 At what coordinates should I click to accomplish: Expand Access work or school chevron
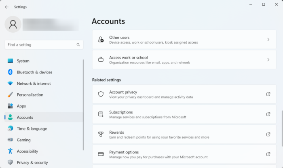click(x=268, y=60)
